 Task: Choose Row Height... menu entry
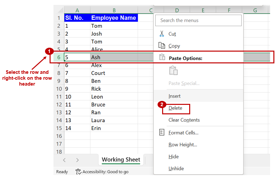tap(198, 144)
